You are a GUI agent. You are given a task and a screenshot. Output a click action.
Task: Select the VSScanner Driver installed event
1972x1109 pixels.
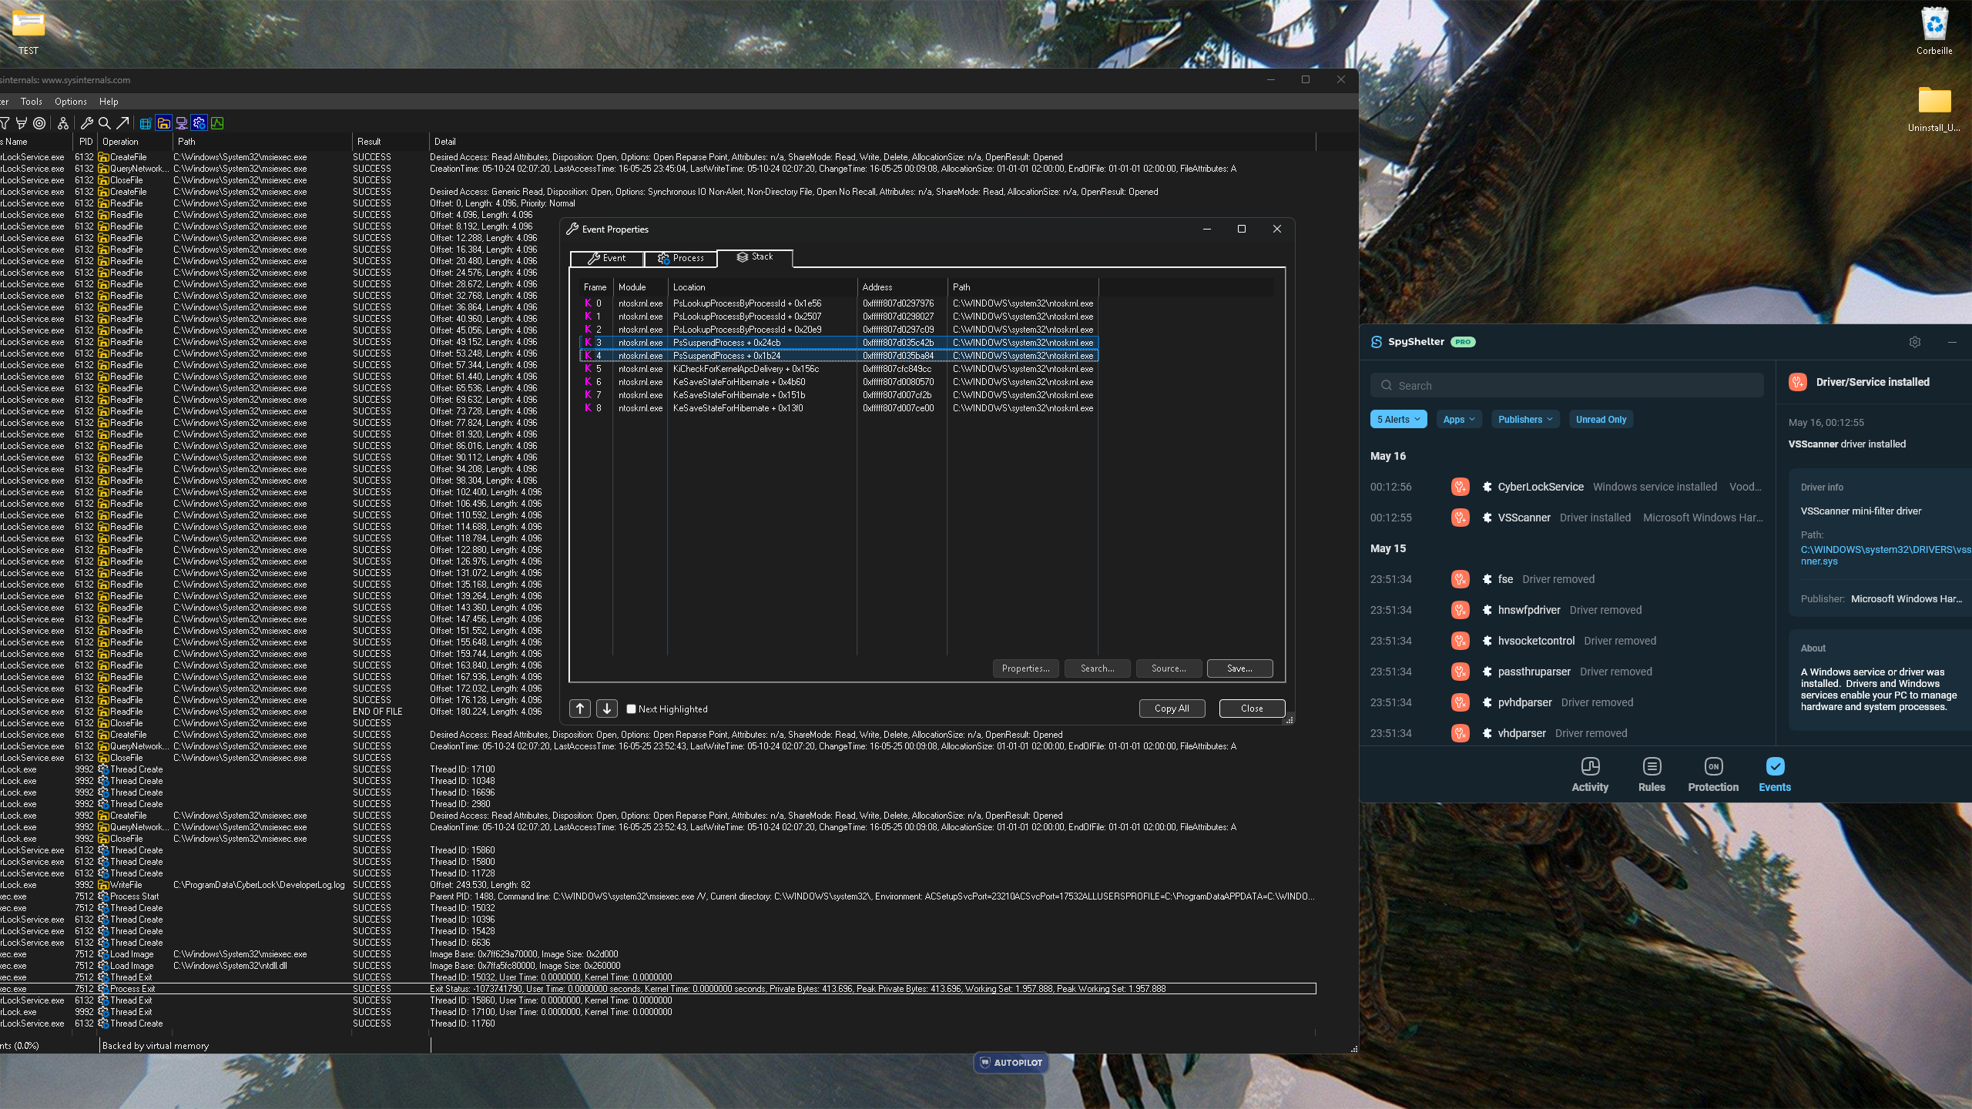[1567, 518]
